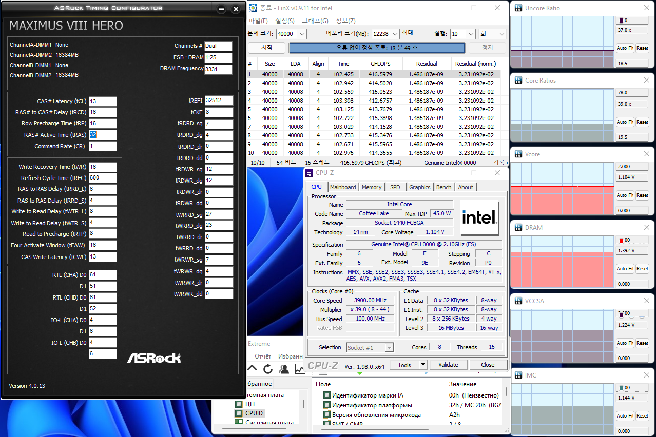Click the refresh icon in AIDA64 toolbar
The height and width of the screenshot is (437, 656).
click(x=267, y=369)
